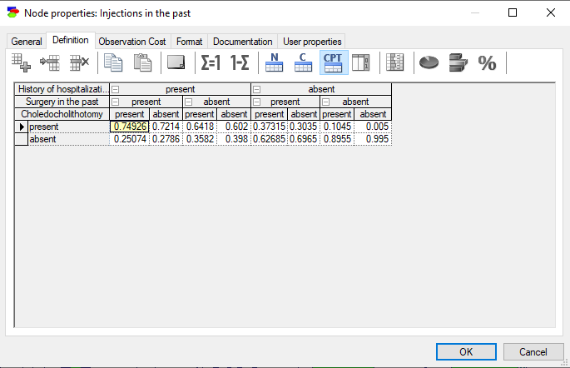Select the cell with value 0.74926

(130, 127)
